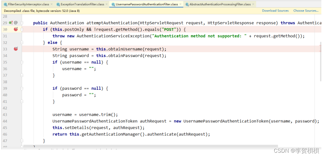Click the implements-method gutter icon on line 29

coord(11,23)
